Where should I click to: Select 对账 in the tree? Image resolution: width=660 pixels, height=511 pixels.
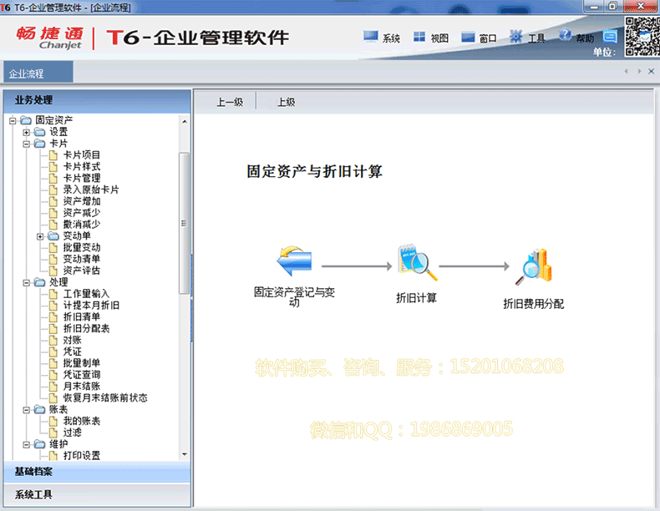click(x=73, y=340)
